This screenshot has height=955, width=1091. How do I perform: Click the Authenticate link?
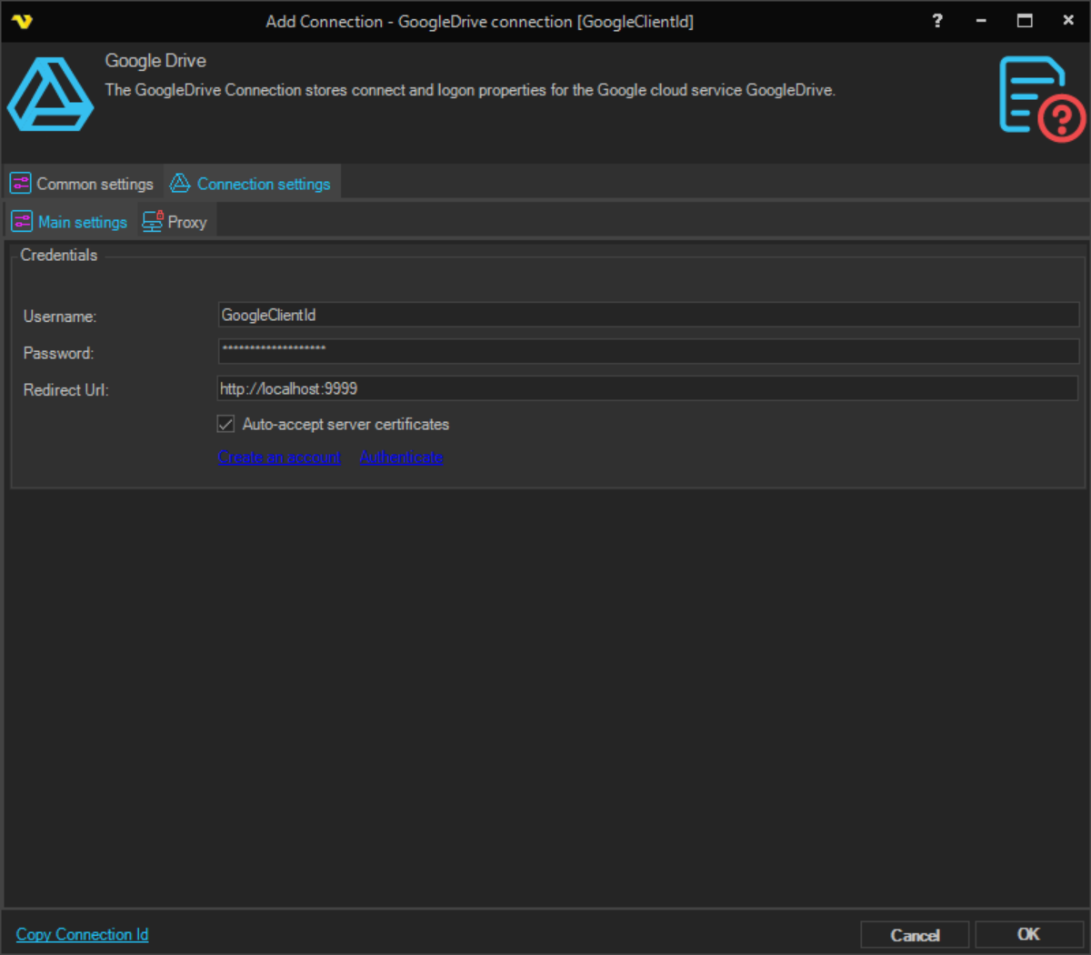(401, 457)
